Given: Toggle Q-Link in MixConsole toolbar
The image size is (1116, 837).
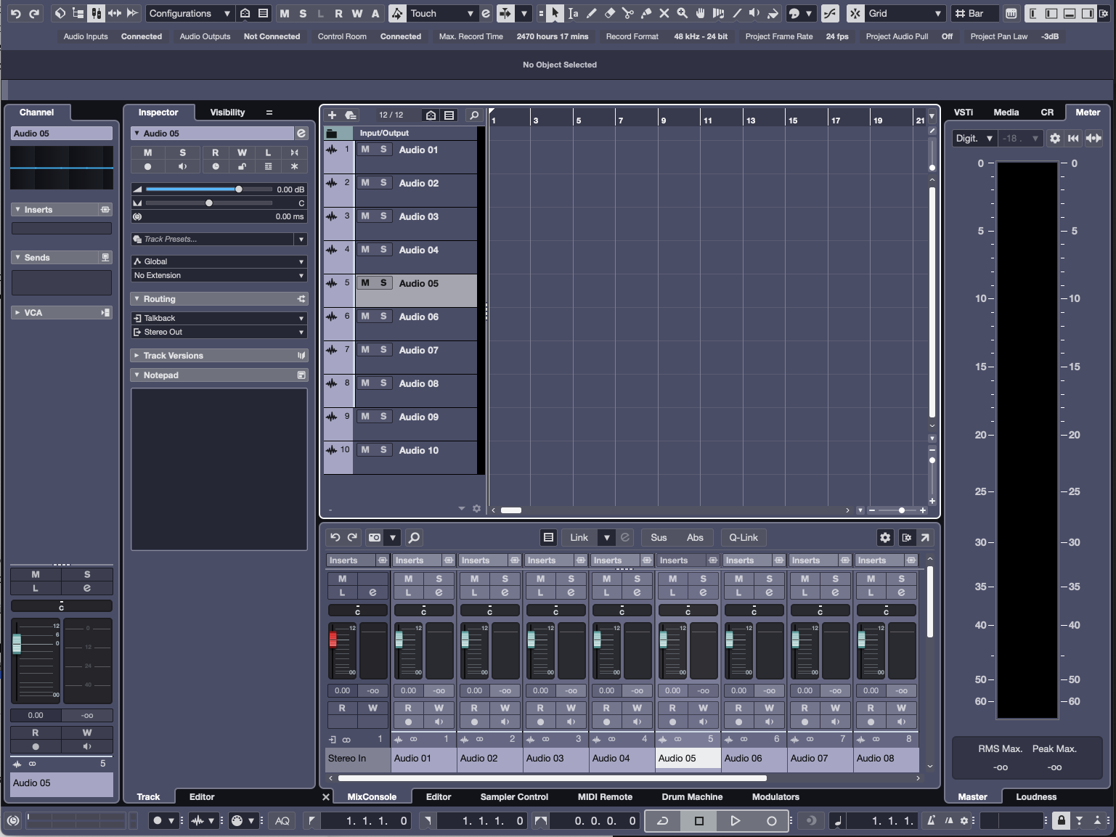Looking at the screenshot, I should click(x=743, y=537).
